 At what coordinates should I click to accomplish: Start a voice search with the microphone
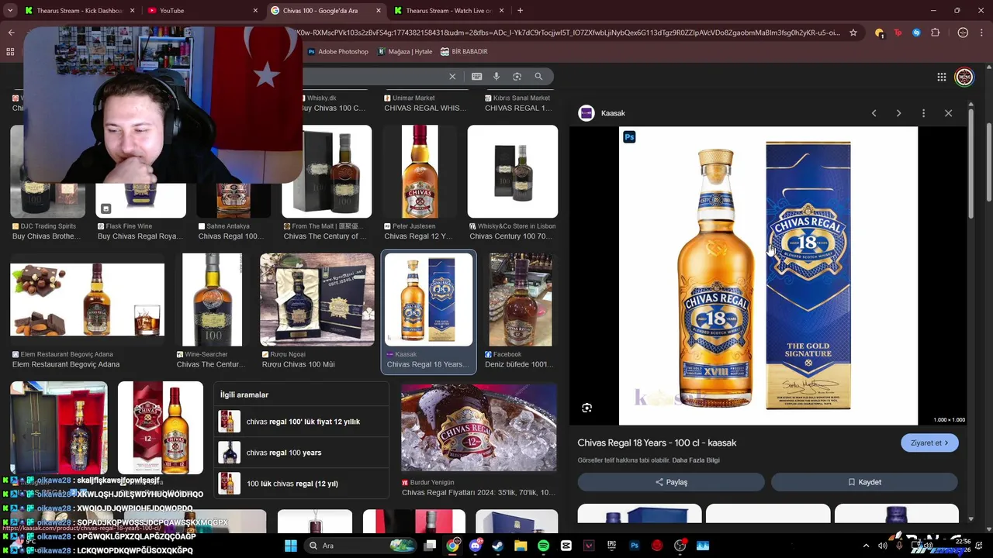tap(496, 76)
